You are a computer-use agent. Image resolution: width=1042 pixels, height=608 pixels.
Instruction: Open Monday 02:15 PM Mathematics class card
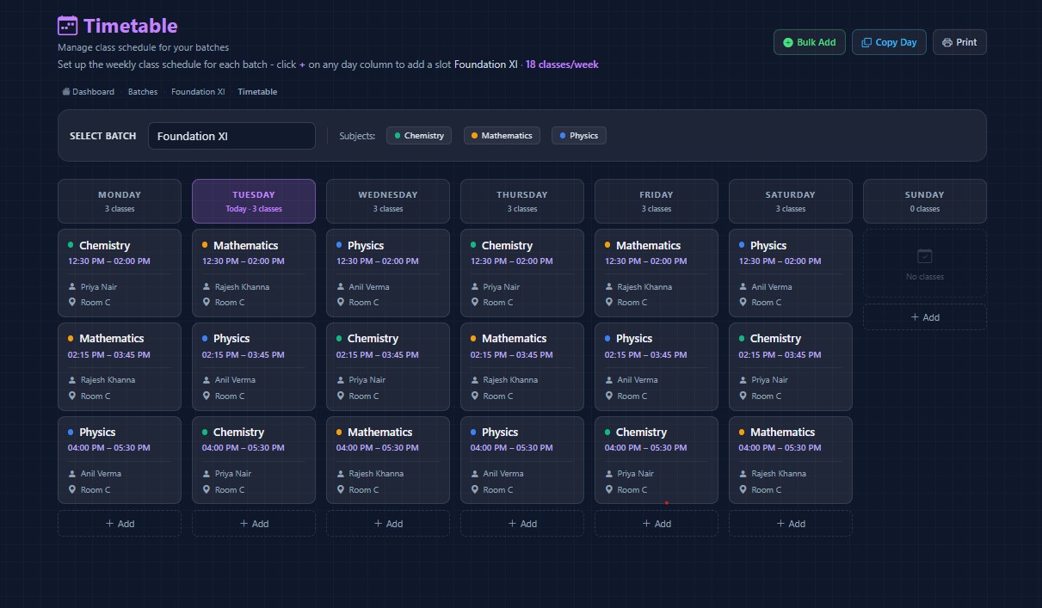tap(120, 366)
